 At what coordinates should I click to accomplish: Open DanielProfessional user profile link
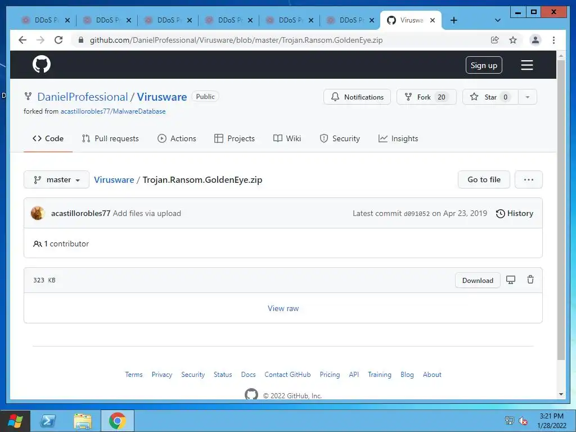(x=83, y=97)
